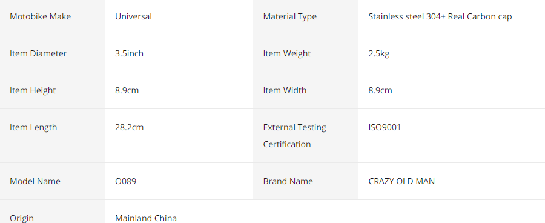Viewport: 545px width, 223px height.
Task: Select the 28.2cm length value
Action: tap(130, 127)
